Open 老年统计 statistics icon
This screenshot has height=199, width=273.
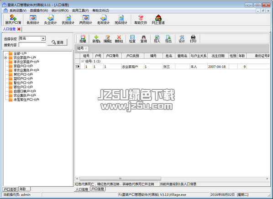[103, 20]
